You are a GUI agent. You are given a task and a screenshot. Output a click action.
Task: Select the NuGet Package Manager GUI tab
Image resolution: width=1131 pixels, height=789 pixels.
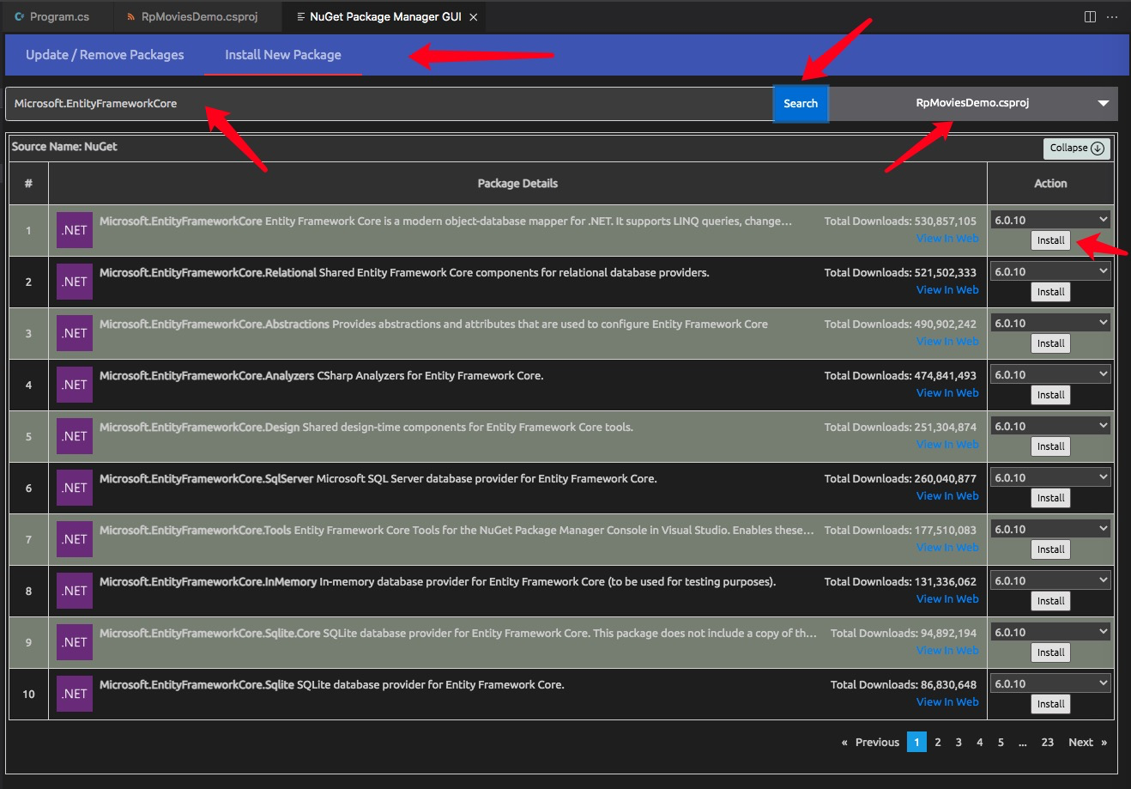(385, 16)
